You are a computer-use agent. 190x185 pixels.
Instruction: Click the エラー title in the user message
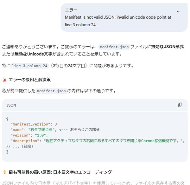tap(71, 10)
